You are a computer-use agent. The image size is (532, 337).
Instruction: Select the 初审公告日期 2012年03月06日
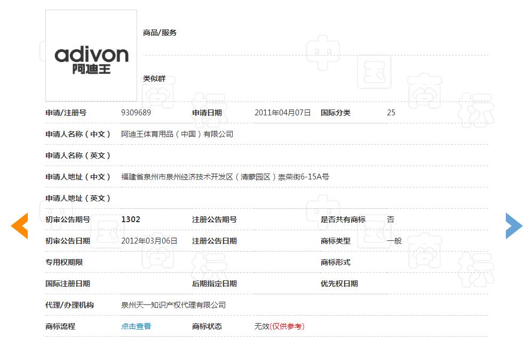click(x=150, y=241)
